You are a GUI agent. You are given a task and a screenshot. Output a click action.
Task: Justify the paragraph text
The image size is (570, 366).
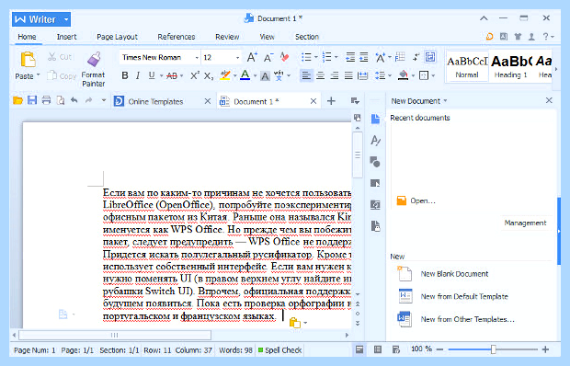tap(348, 75)
